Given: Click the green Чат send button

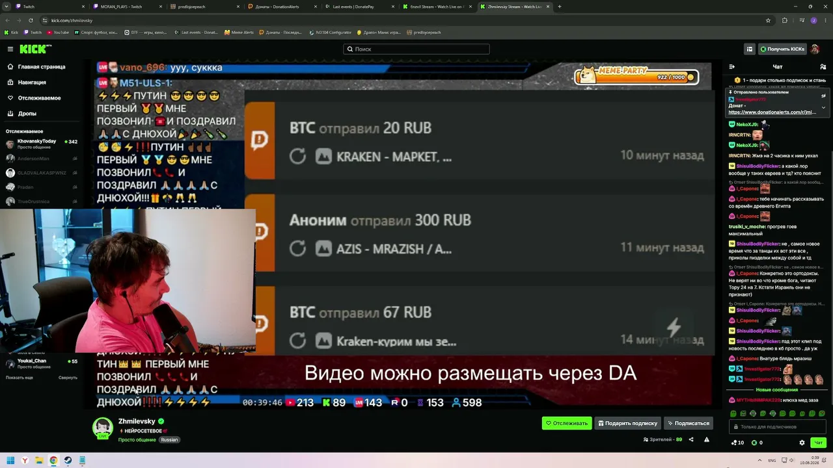Looking at the screenshot, I should (819, 443).
